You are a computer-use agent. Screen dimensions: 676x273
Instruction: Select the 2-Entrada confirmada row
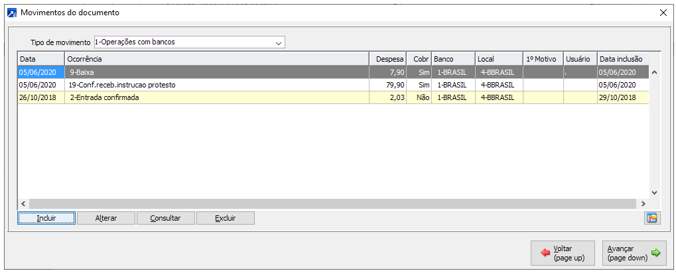coord(333,97)
